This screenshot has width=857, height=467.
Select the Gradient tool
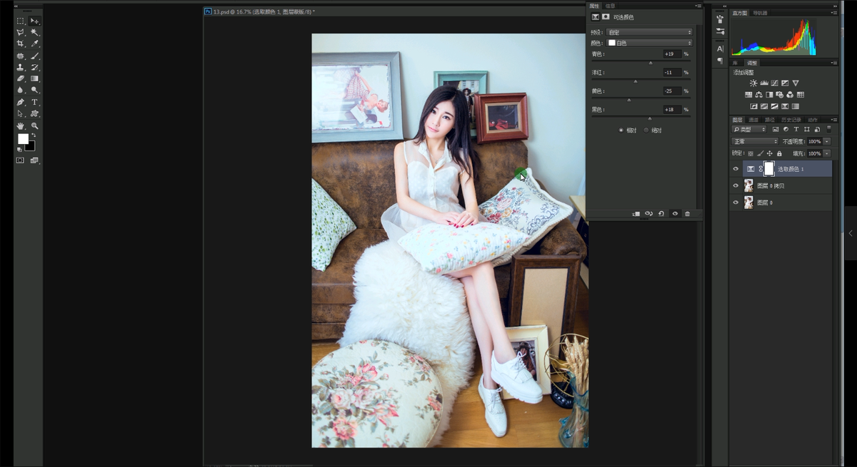(34, 78)
